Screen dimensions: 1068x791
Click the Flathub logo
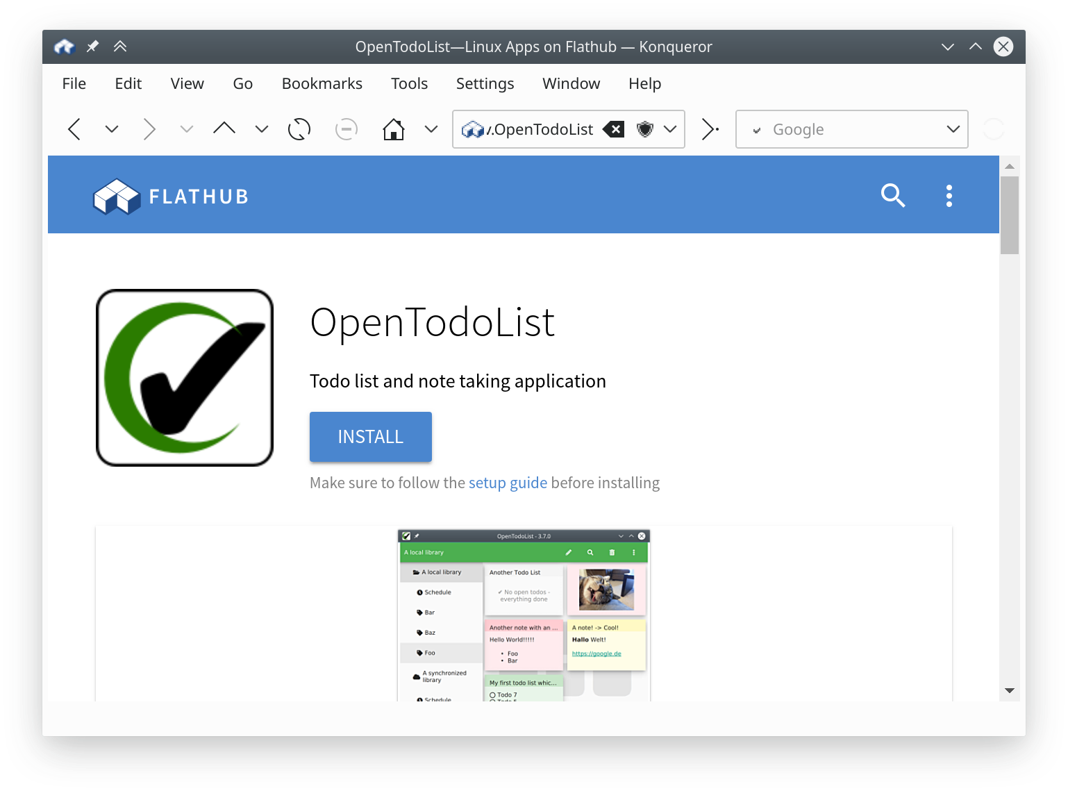click(x=171, y=197)
